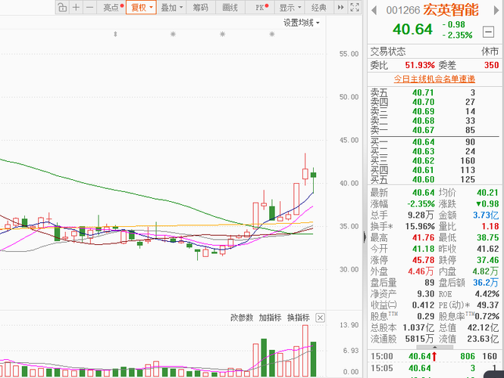Go to previous stock with left arrow
504x378 pixels.
(374, 11)
